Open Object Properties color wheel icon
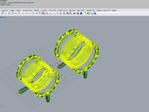Screen dimensions: 149x112 click(x=71, y=13)
